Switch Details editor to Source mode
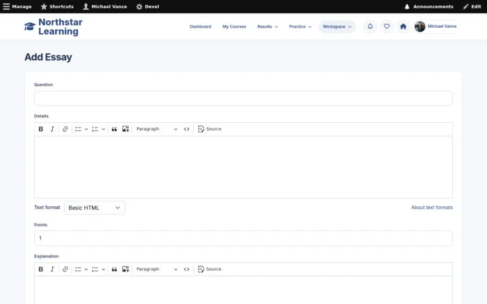Image resolution: width=487 pixels, height=304 pixels. (209, 129)
